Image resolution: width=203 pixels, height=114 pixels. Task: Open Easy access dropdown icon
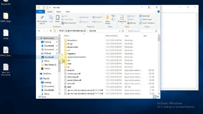pyautogui.click(x=114, y=20)
